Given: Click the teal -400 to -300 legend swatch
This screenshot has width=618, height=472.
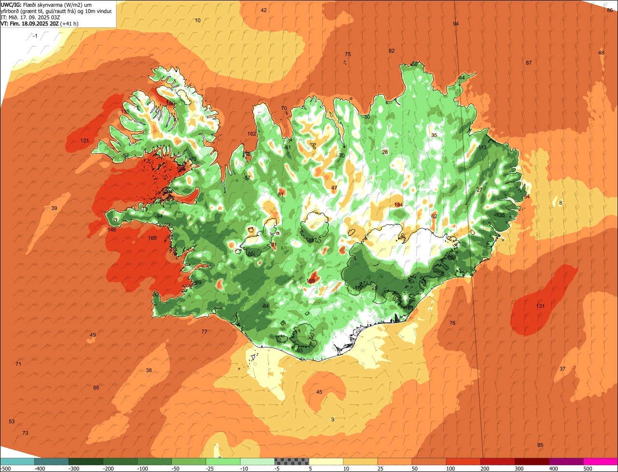Looking at the screenshot, I should [x=52, y=461].
